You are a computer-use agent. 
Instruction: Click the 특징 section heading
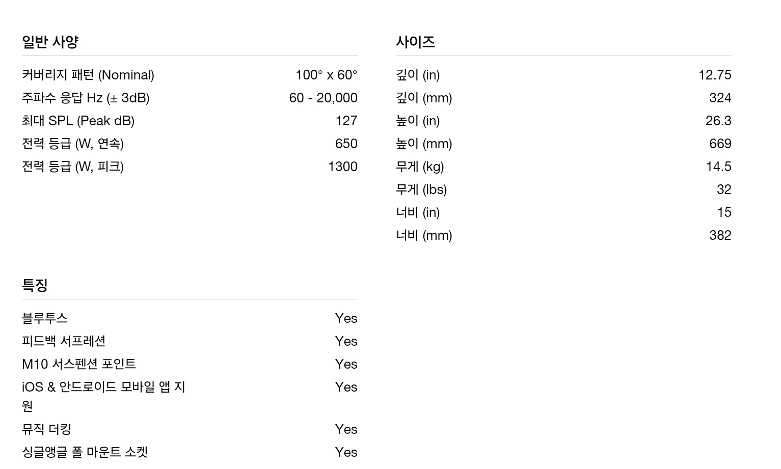35,285
